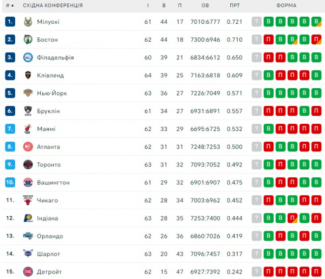325x279 pixels.
Task: Select the СХІДНА КОНФЕРЕНЦІЯ header
Action: coord(53,5)
